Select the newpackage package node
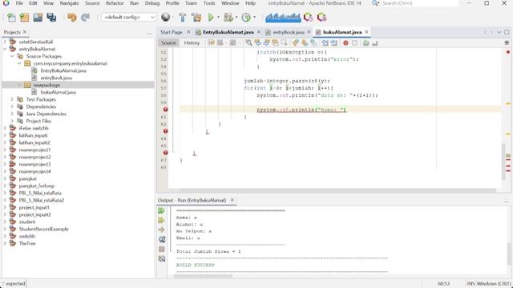513x288 pixels. coord(46,85)
